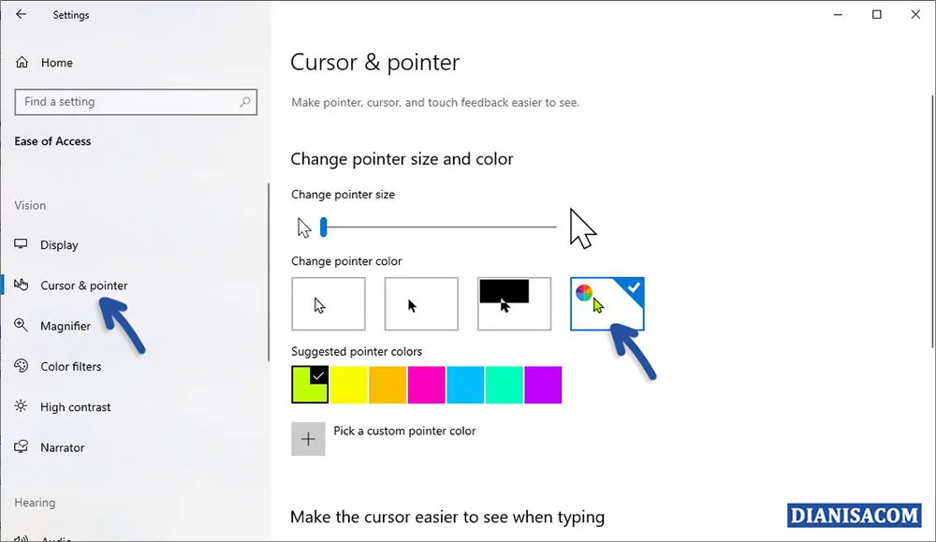
Task: Pick the yellow suggested pointer color
Action: coord(348,385)
